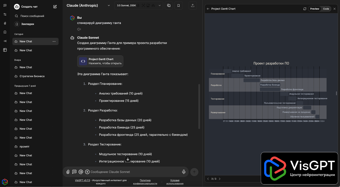Click the back arrow in artifact panel
The width and height of the screenshot is (340, 187).
(208, 9)
